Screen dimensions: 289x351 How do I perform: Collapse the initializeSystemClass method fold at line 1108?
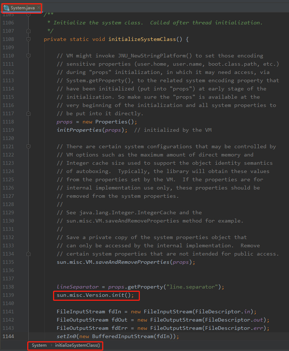[28, 39]
